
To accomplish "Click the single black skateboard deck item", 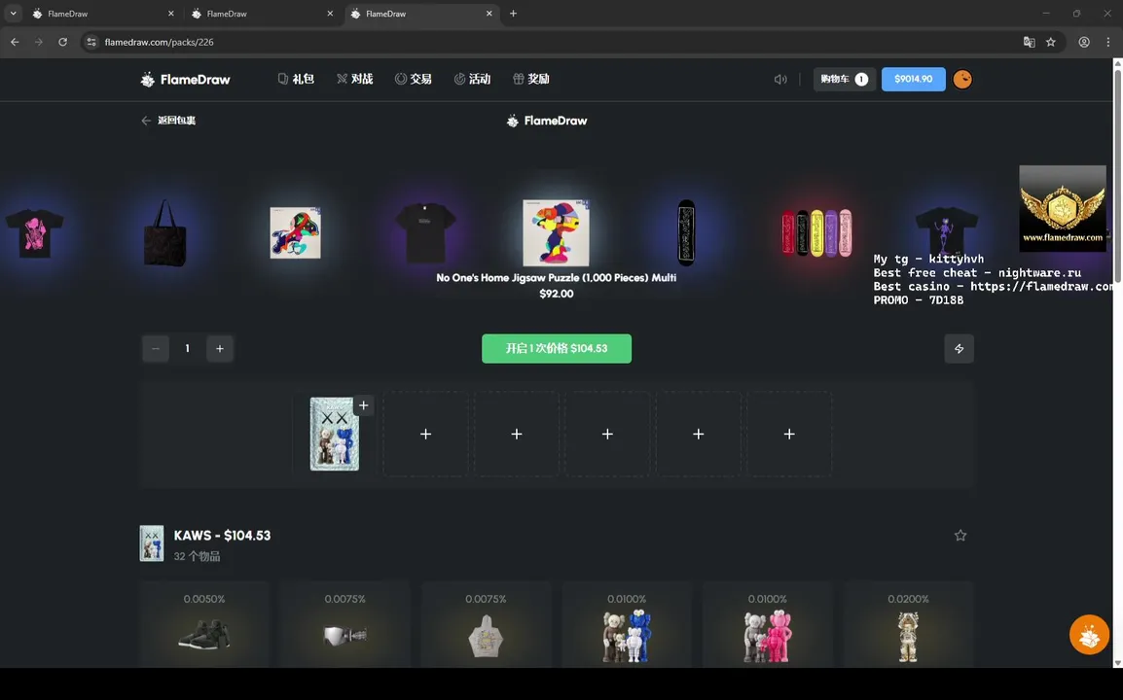I will pyautogui.click(x=686, y=232).
